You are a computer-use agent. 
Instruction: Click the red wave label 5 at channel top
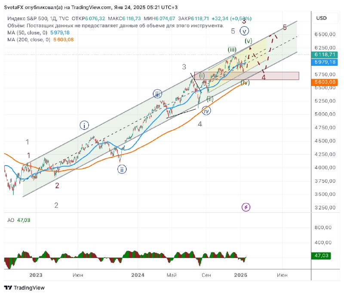click(x=285, y=27)
